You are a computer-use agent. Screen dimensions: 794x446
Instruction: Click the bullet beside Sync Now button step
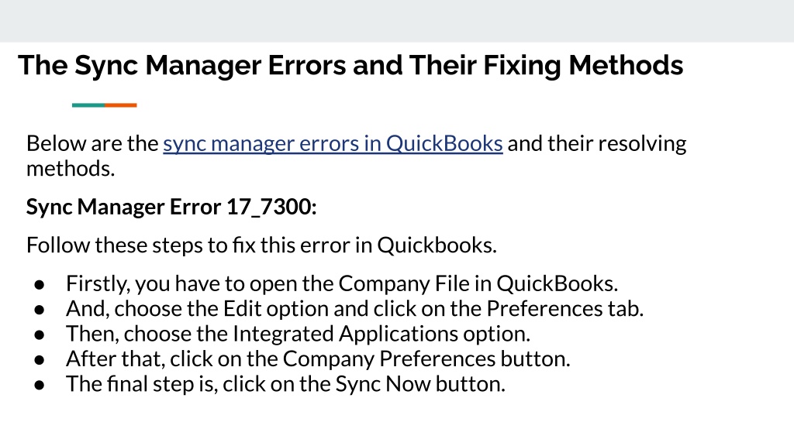(x=40, y=386)
